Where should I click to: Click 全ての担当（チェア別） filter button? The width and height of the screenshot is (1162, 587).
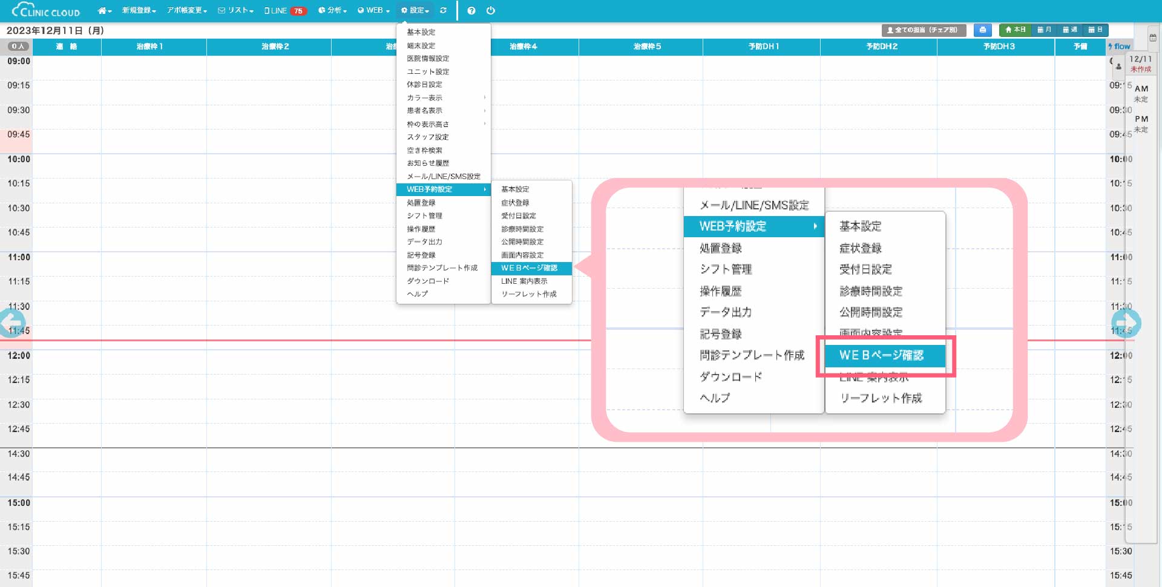point(923,30)
